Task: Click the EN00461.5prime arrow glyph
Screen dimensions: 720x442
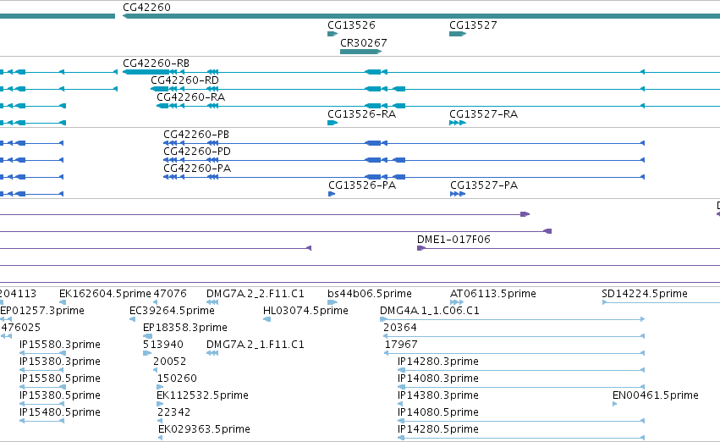Action: (615, 405)
